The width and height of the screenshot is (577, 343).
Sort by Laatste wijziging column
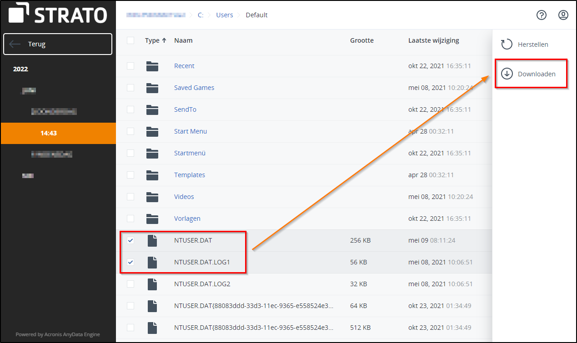pyautogui.click(x=433, y=40)
